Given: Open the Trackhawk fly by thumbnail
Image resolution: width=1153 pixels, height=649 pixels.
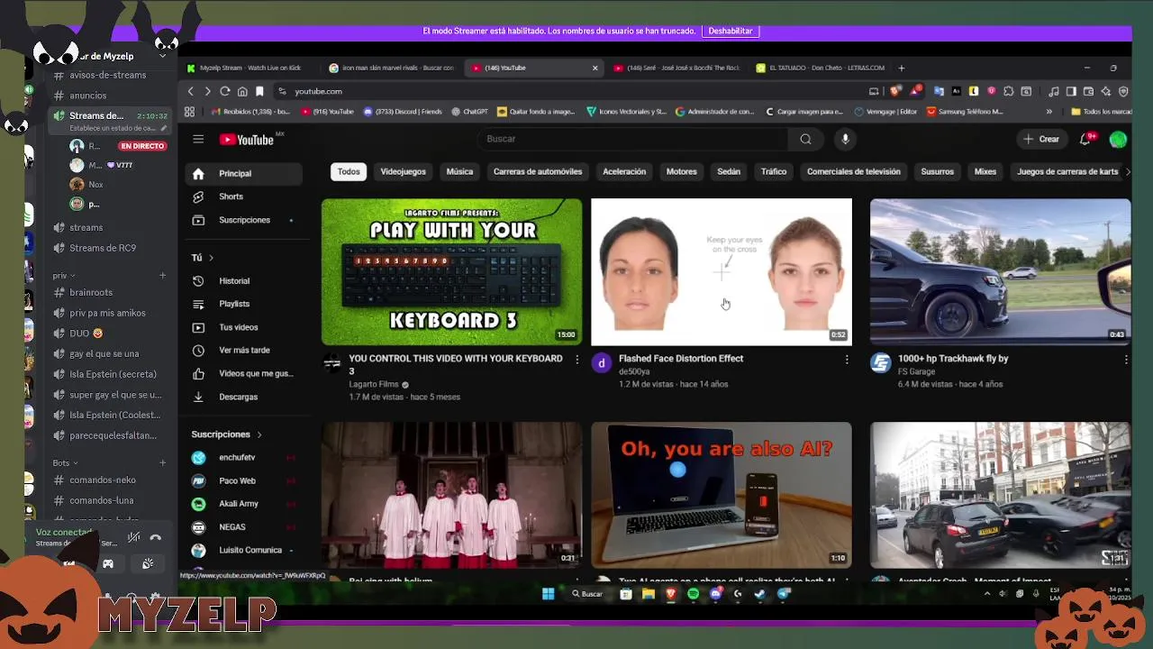Looking at the screenshot, I should pyautogui.click(x=1000, y=271).
